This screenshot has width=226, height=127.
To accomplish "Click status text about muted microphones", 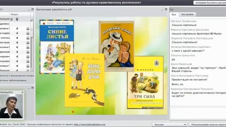I will click(17, 76).
